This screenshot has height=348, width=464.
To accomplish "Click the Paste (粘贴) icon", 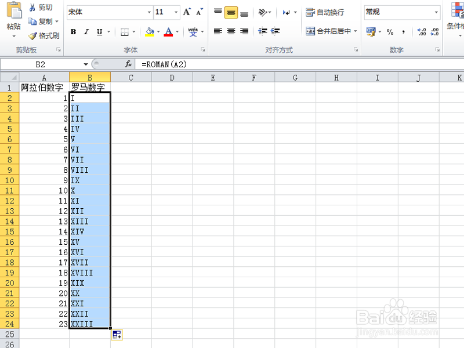I will point(14,10).
